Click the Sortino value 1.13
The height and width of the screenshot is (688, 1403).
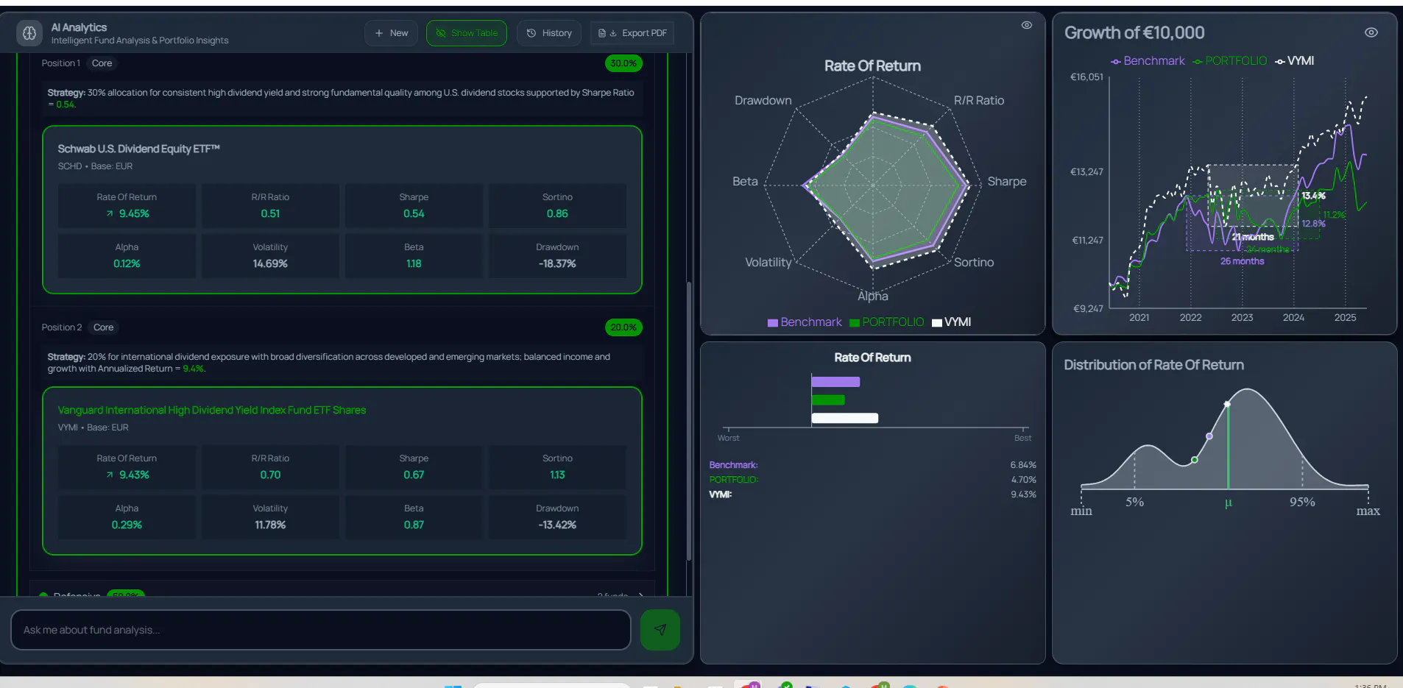click(557, 475)
